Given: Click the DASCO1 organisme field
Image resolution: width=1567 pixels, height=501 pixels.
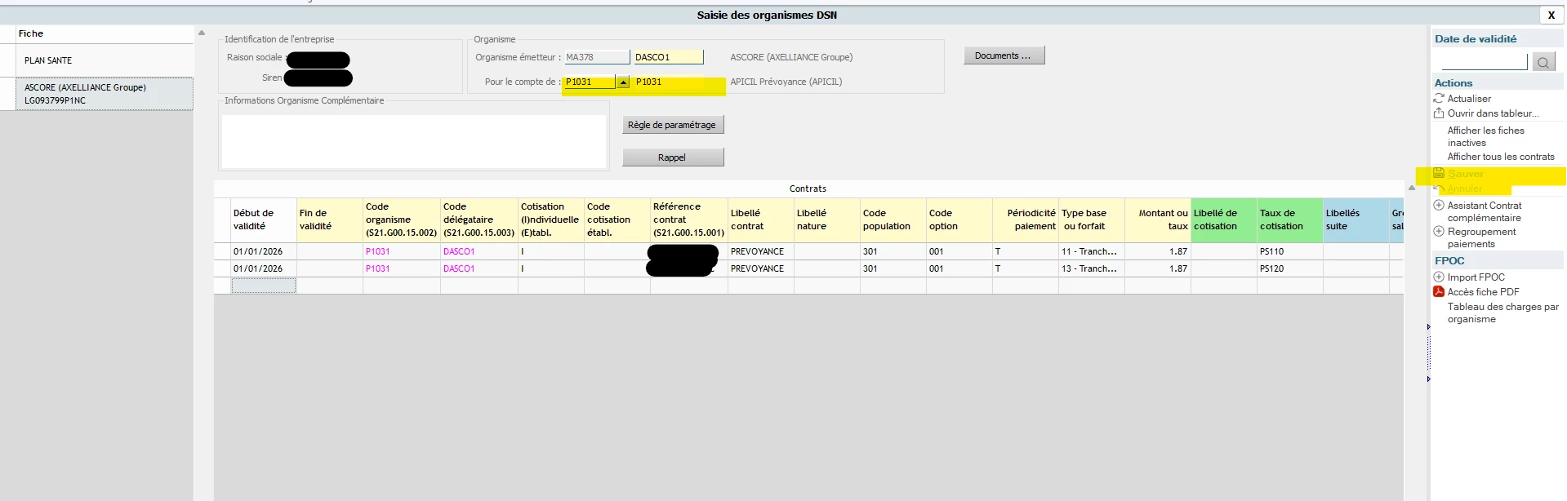Looking at the screenshot, I should coord(668,57).
